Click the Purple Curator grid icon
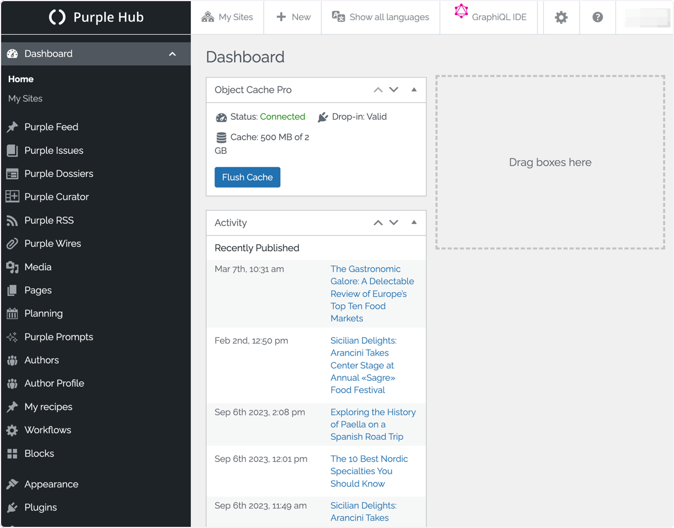Viewport: 674px width, 528px height. [12, 197]
